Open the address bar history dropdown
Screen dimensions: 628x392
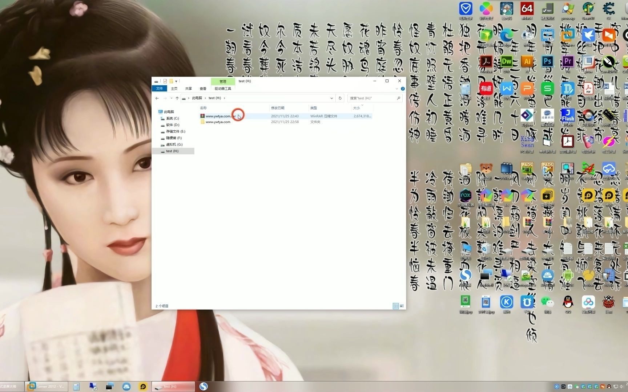pyautogui.click(x=331, y=98)
